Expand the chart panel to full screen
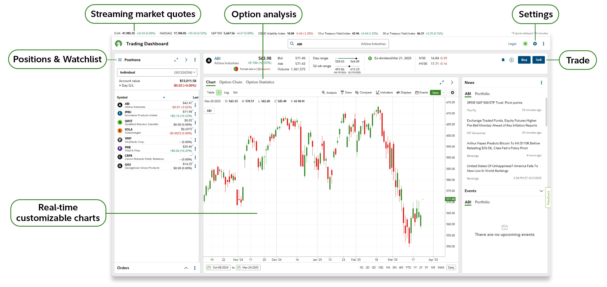 coord(442,82)
